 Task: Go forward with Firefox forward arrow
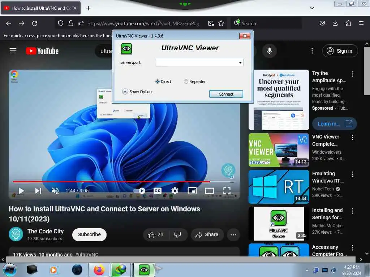[22, 23]
